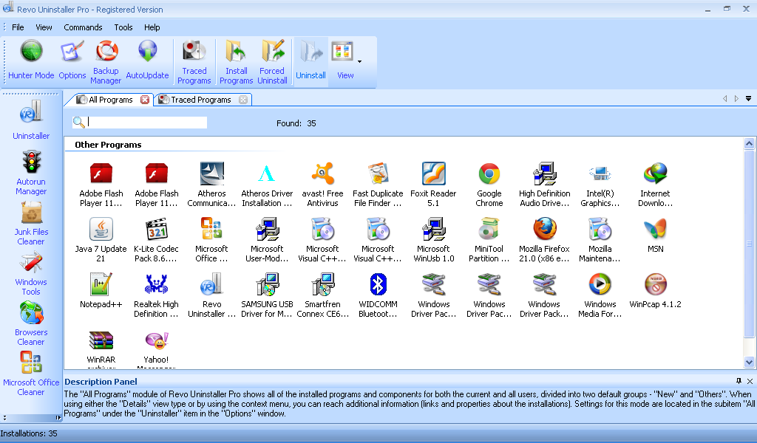
Task: Activate Hunter Mode in the toolbar
Action: [x=31, y=61]
